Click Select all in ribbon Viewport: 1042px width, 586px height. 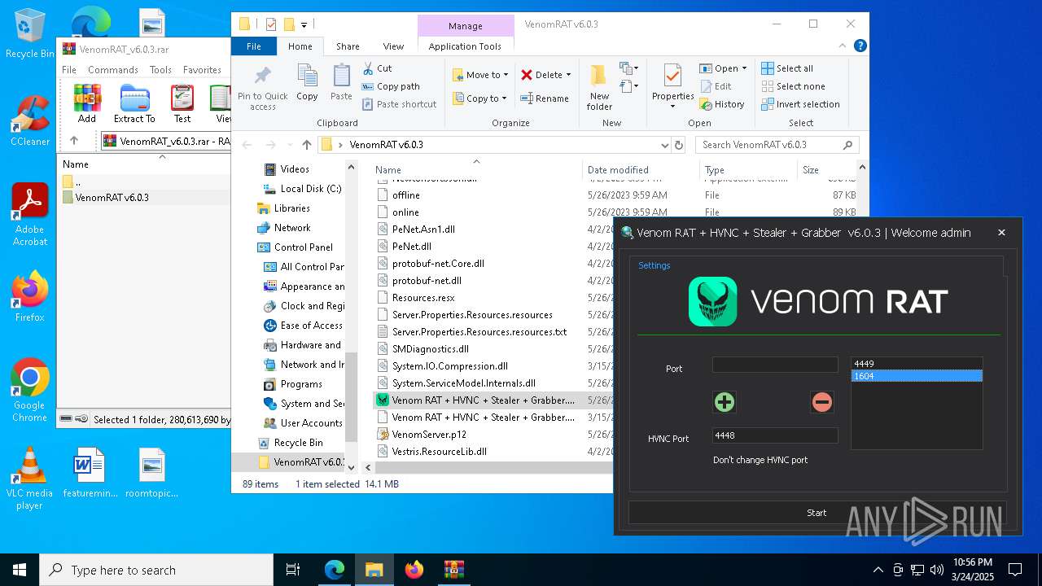pos(787,68)
